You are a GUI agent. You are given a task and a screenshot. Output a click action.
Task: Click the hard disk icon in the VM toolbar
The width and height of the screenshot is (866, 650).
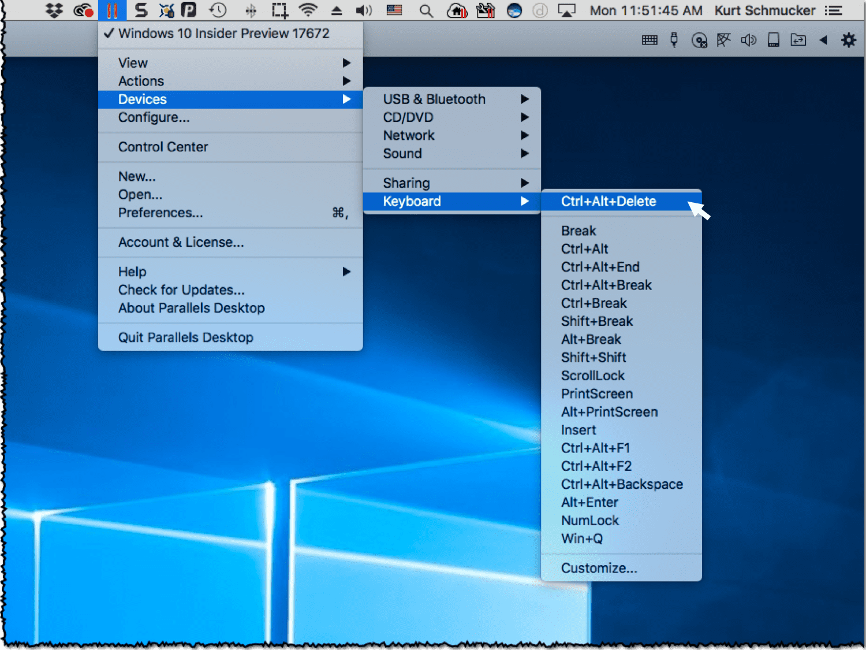tap(774, 40)
